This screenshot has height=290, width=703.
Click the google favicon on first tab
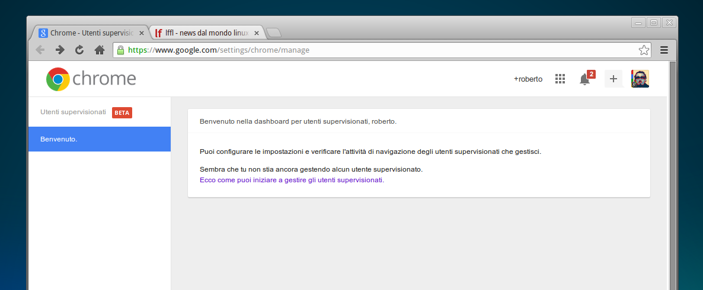[x=43, y=33]
